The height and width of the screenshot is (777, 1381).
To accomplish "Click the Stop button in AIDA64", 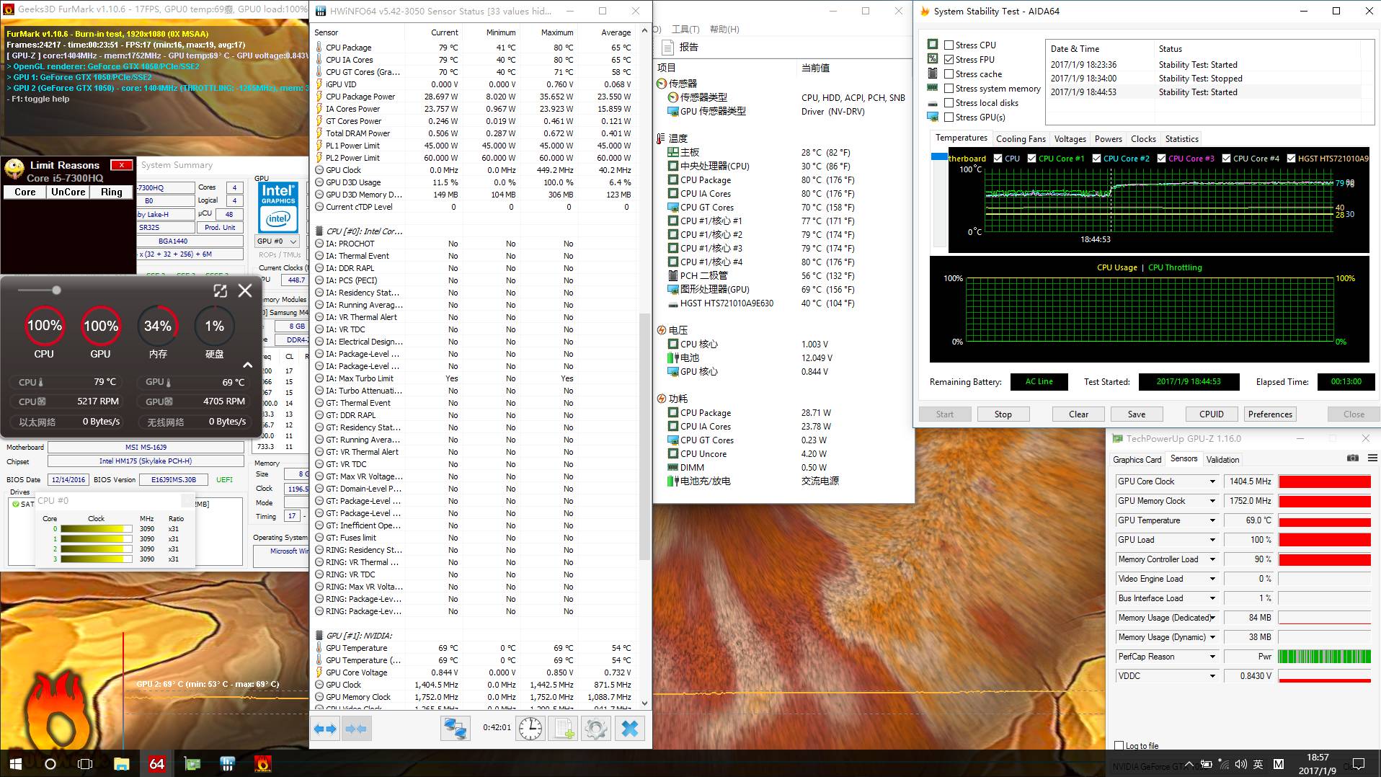I will (1003, 414).
